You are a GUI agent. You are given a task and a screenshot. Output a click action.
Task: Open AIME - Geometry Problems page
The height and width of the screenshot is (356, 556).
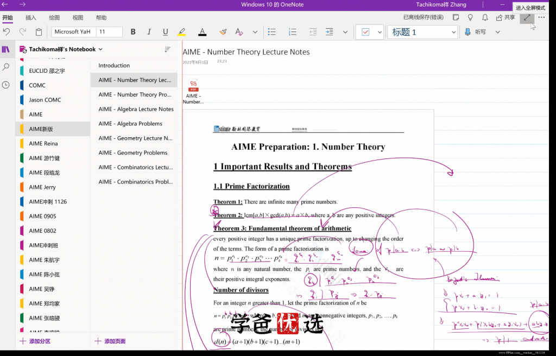click(x=134, y=153)
